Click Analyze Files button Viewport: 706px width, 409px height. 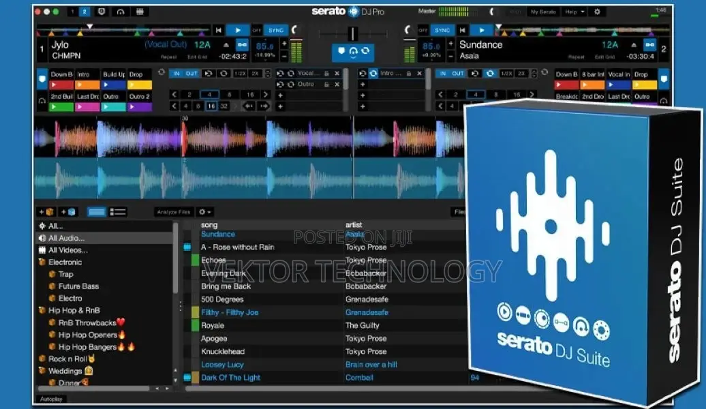pos(173,212)
